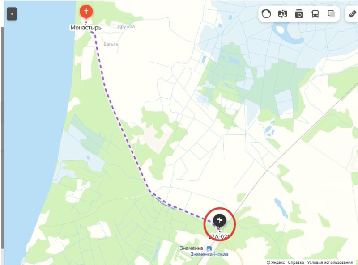Screen dimensions: 358x265
Task: Click the red Монастырь church marker
Action: coord(86,12)
